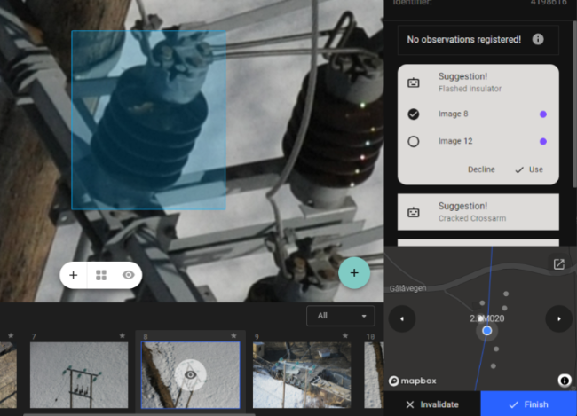The width and height of the screenshot is (577, 416).
Task: Toggle annotation visibility eye in image toolbar
Action: (128, 275)
